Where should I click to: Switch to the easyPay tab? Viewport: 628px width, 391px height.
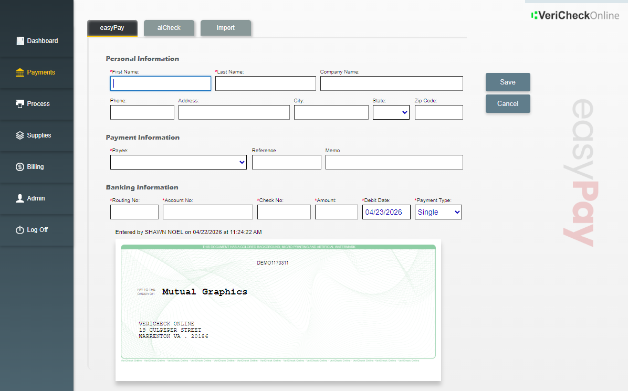[x=112, y=28]
